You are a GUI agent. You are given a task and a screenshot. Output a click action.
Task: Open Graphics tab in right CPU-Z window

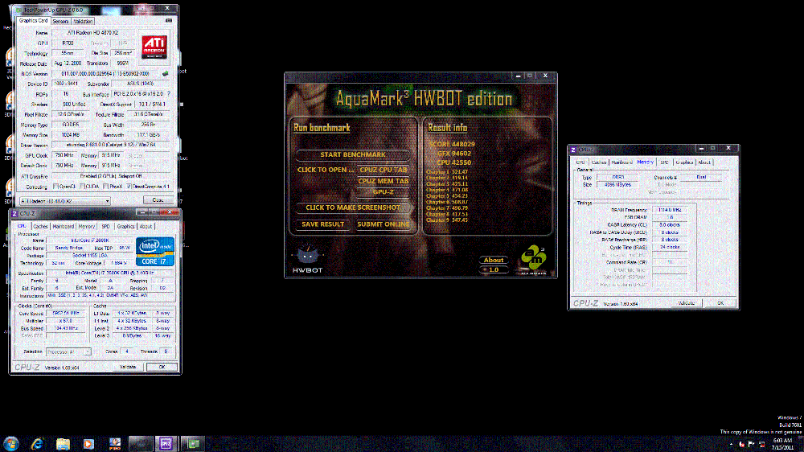click(684, 162)
